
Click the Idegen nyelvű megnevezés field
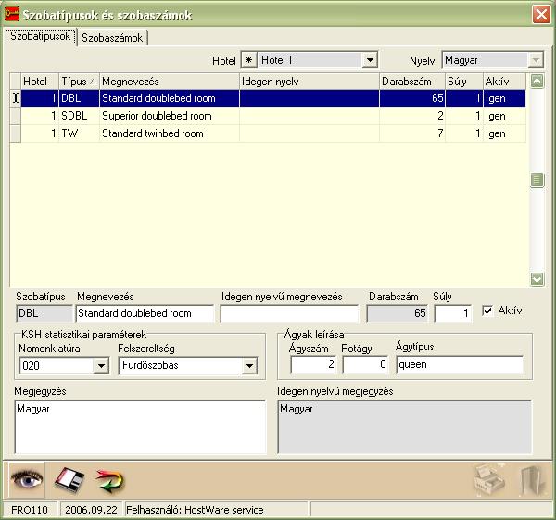point(289,313)
